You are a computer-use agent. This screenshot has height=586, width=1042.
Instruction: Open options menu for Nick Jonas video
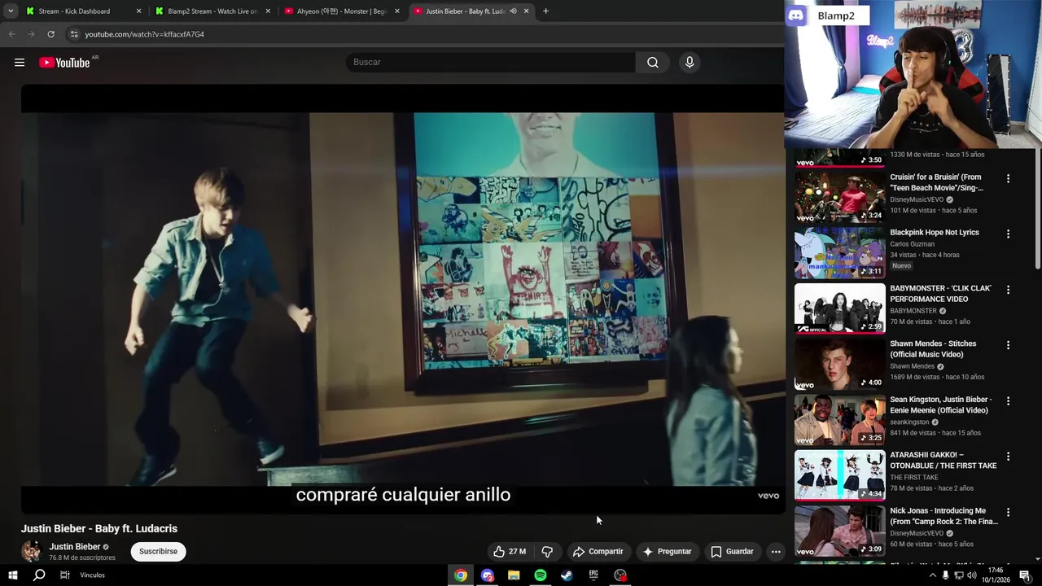pyautogui.click(x=1008, y=513)
